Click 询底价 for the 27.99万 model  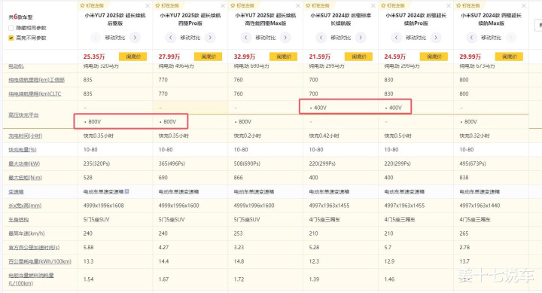coord(208,56)
